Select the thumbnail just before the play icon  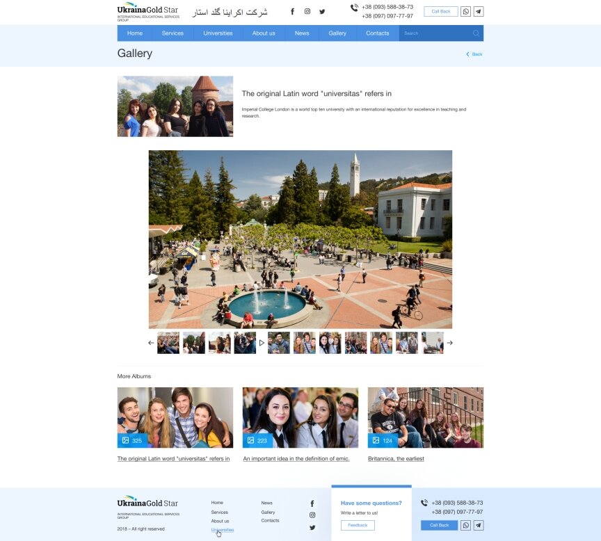(245, 343)
